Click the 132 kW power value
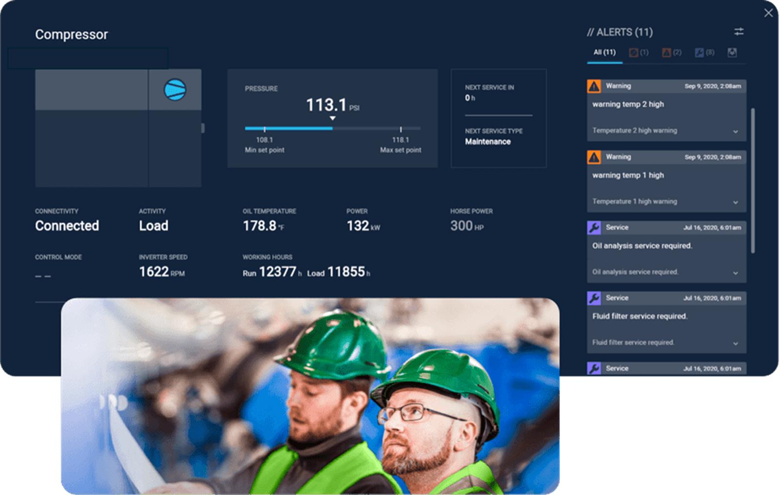This screenshot has width=780, height=495. pyautogui.click(x=363, y=226)
